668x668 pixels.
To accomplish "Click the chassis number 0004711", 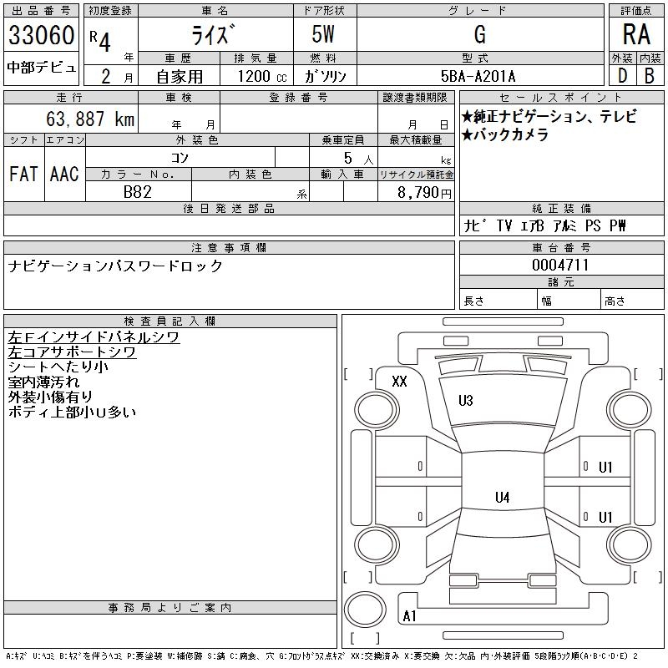I will point(560,265).
